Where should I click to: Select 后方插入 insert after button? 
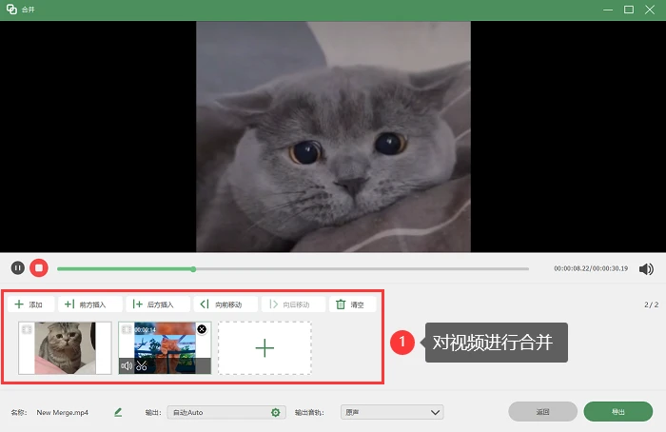tap(158, 304)
